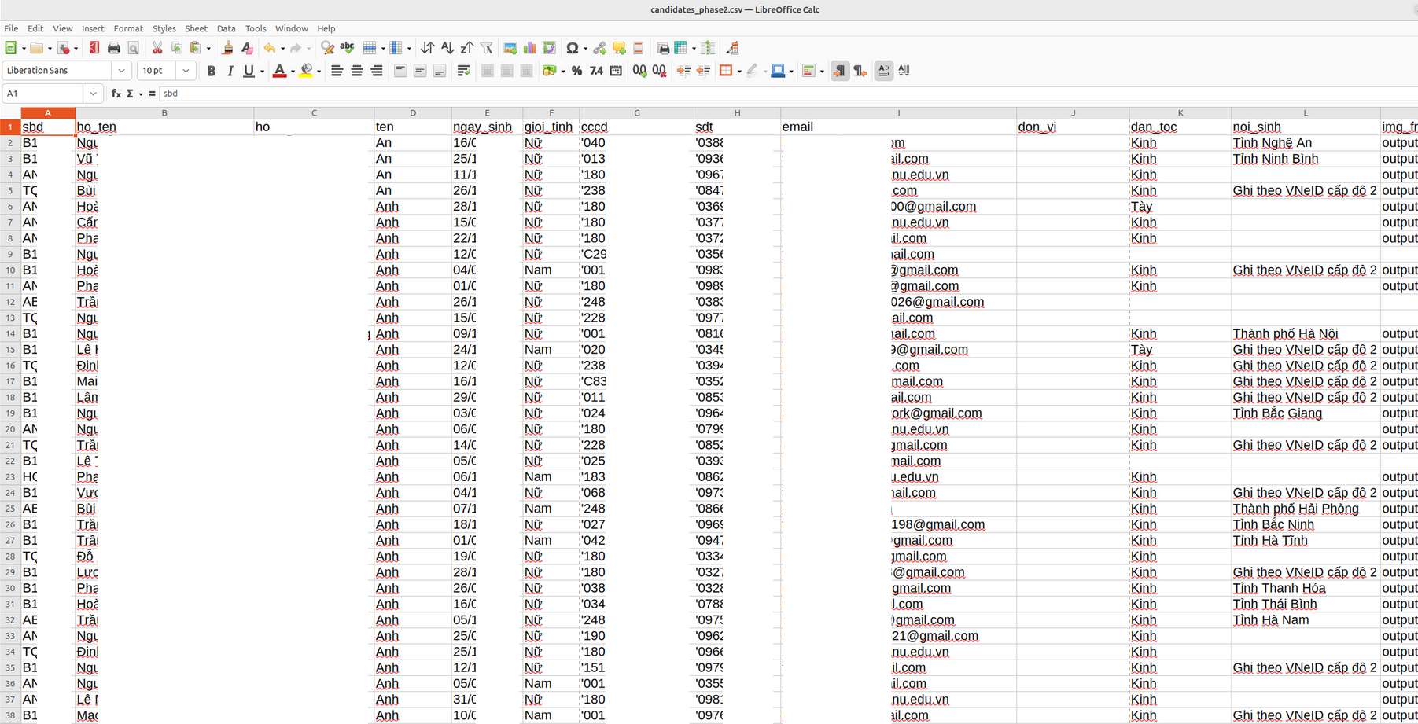This screenshot has height=724, width=1418.
Task: Open the Data menu
Action: click(226, 28)
